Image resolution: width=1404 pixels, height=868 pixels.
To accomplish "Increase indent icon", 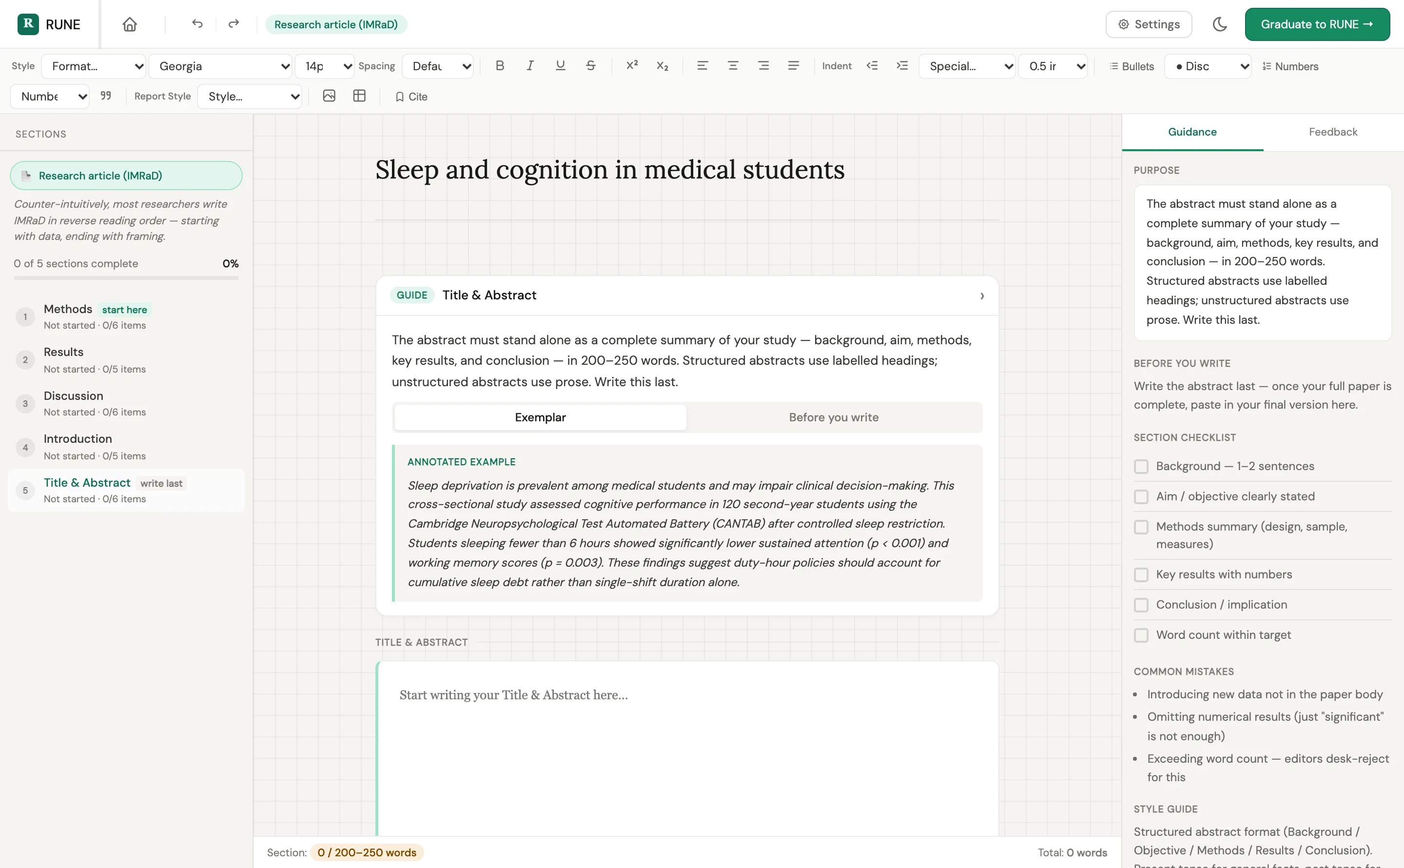I will [902, 66].
